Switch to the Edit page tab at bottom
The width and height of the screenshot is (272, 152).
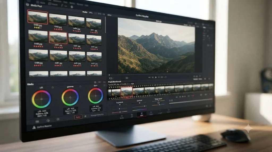tap(132, 115)
